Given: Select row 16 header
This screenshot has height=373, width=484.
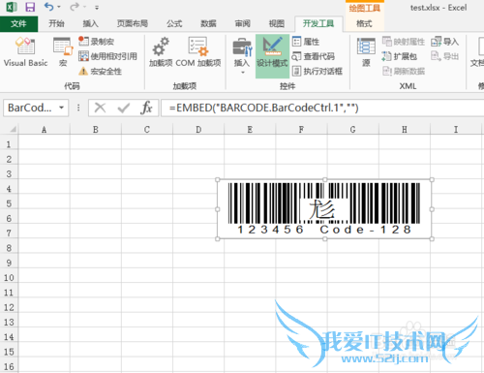Looking at the screenshot, I should (x=9, y=366).
